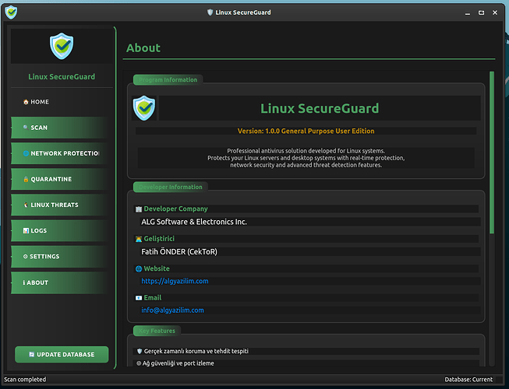Click the building icon next to Developer Company

[139, 209]
